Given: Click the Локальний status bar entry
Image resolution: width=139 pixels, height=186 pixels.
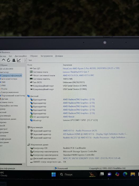Looking at the screenshot, I should point(61,168).
